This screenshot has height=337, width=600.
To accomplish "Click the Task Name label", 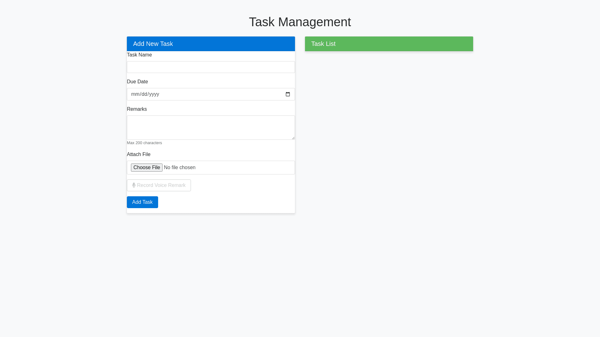I will 139,55.
